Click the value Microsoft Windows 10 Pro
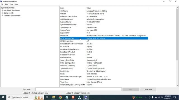The image size is (179, 100). (x=97, y=11)
